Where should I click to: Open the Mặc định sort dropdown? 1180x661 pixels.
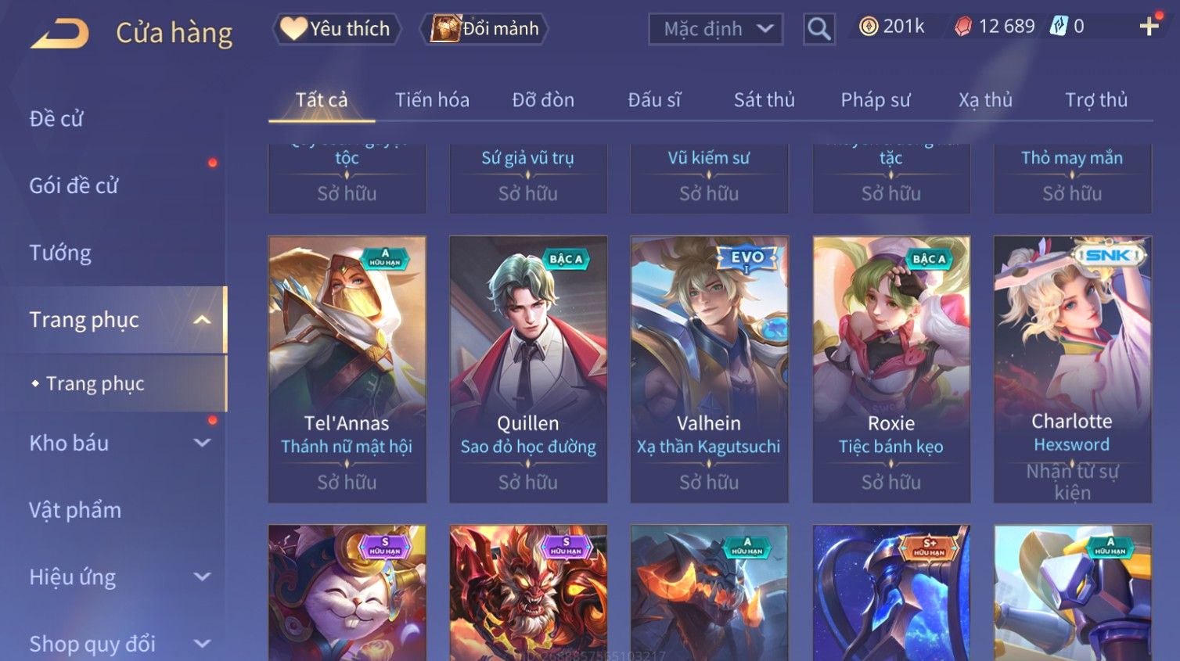click(716, 29)
